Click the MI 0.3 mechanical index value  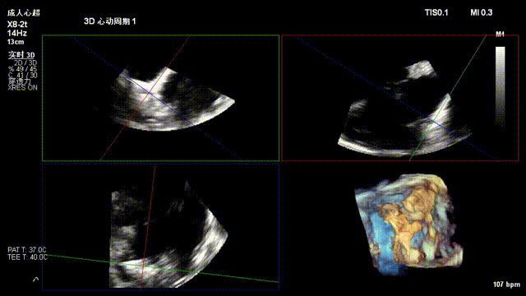point(481,13)
